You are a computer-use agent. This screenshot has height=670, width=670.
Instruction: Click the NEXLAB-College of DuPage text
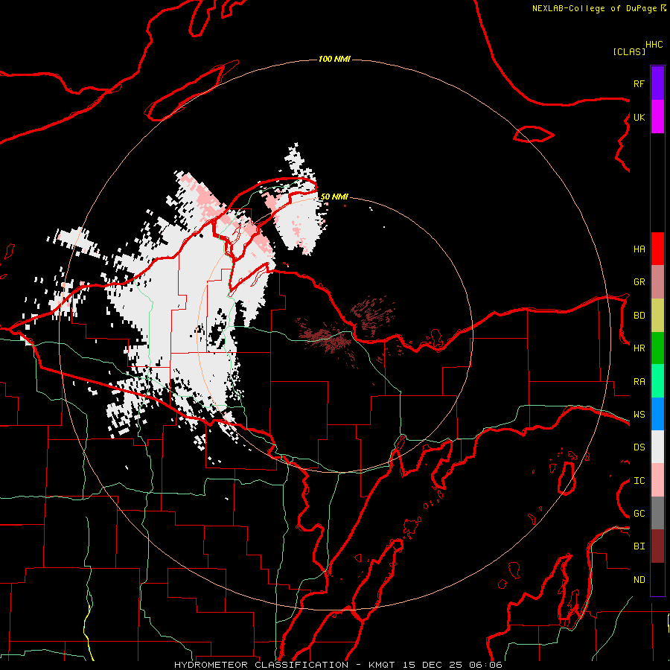(x=594, y=8)
